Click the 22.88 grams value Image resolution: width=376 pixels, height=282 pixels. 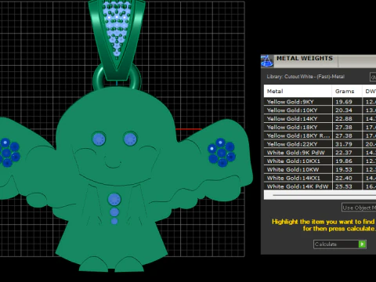[x=344, y=118]
